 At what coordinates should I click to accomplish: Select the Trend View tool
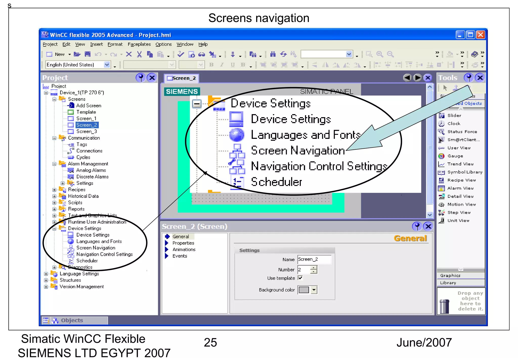(460, 164)
